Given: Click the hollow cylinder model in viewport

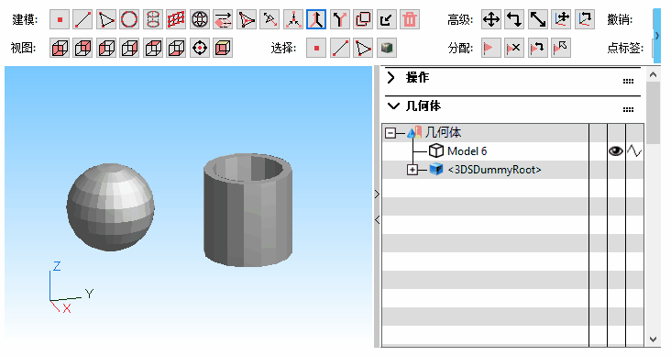Looking at the screenshot, I should (248, 210).
